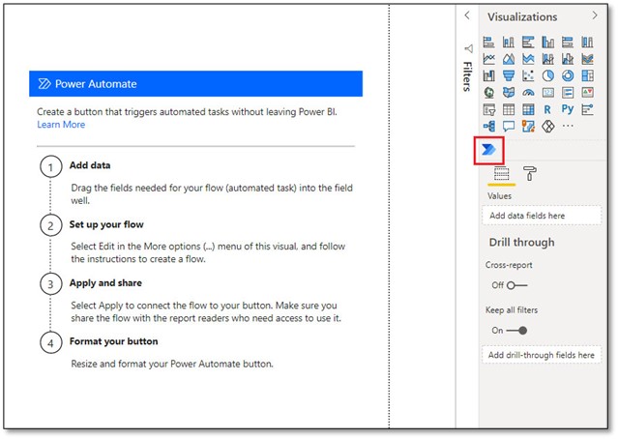The height and width of the screenshot is (439, 618).
Task: Select the Area chart visual
Action: [509, 59]
